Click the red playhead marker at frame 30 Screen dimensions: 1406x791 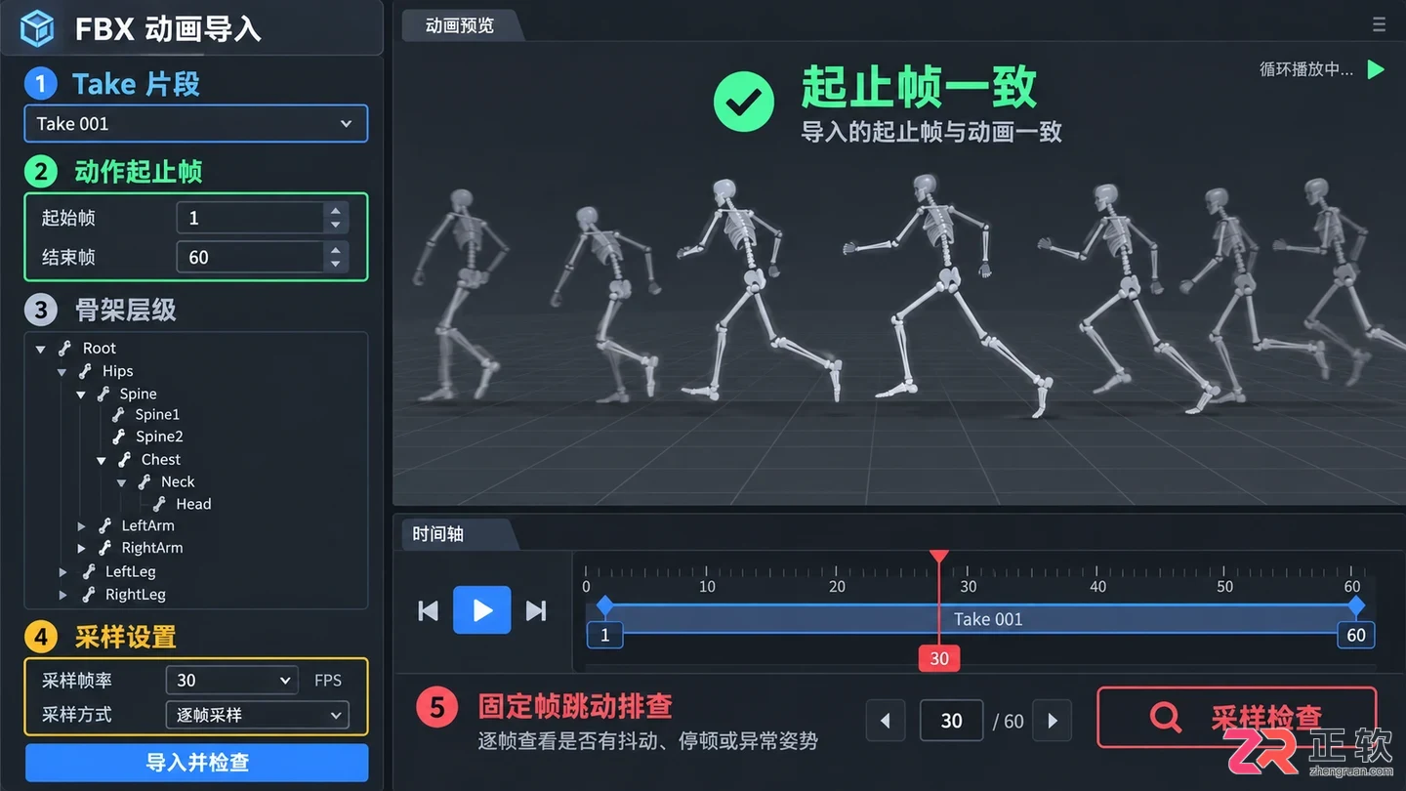click(939, 658)
